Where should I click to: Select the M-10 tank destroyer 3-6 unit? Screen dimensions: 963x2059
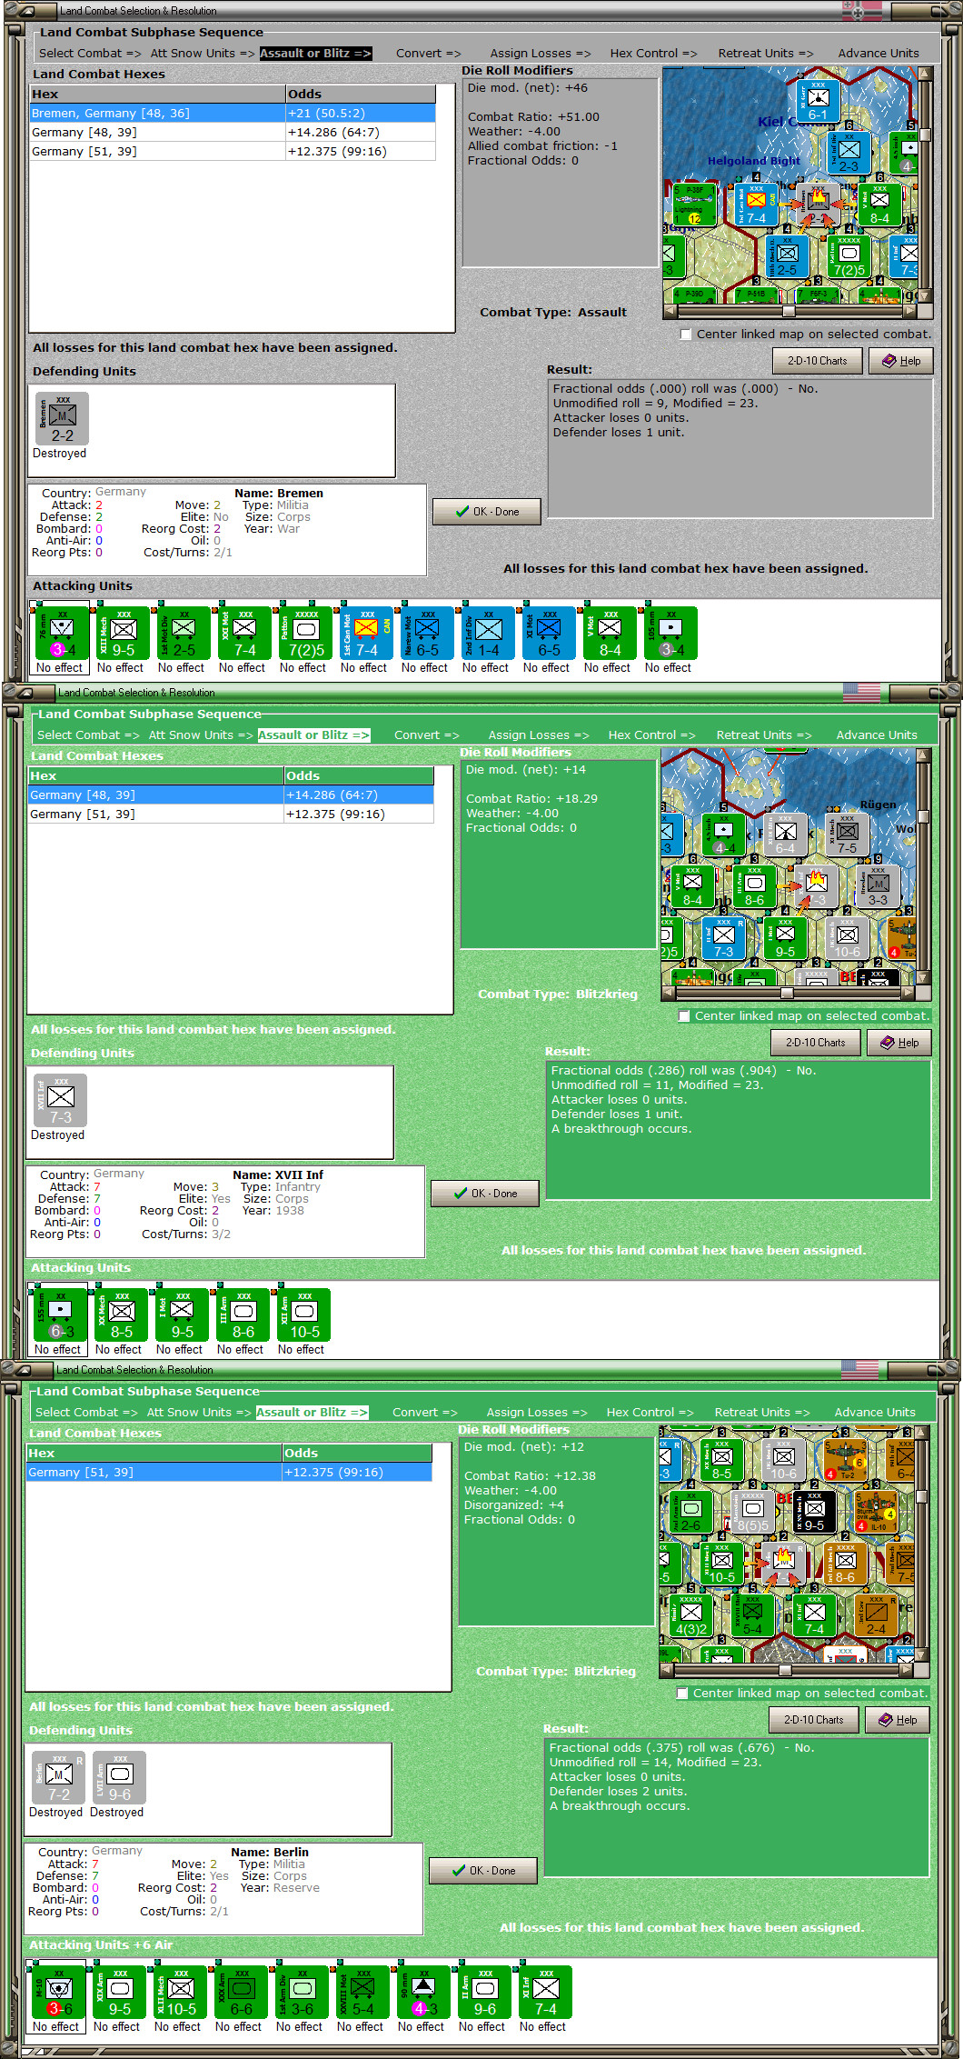coord(59,1992)
